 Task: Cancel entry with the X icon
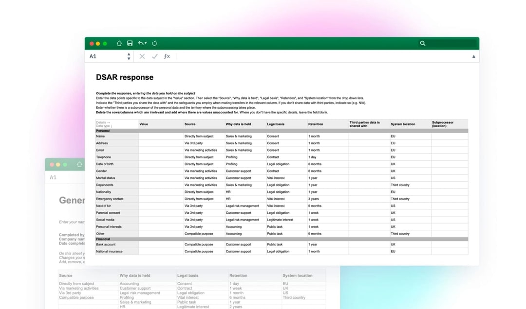point(142,56)
